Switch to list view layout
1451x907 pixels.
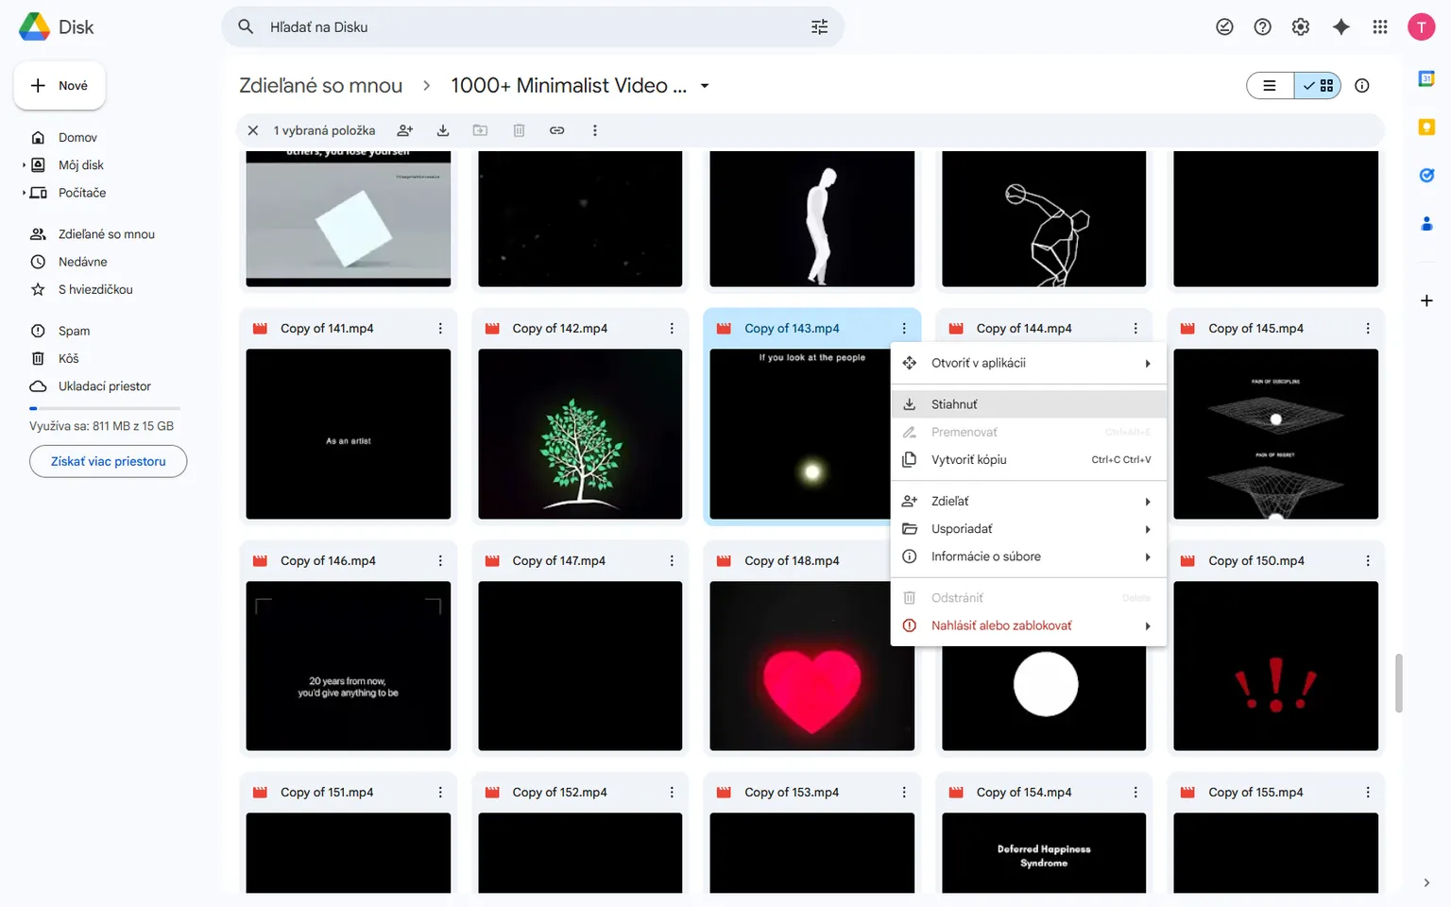pos(1271,86)
